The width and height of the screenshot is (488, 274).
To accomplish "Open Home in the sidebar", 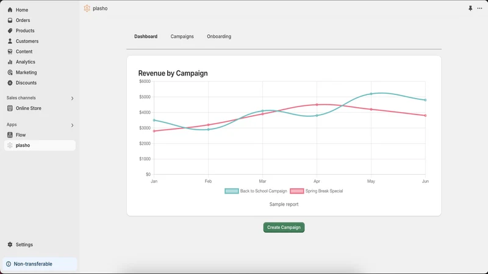I will 22,10.
